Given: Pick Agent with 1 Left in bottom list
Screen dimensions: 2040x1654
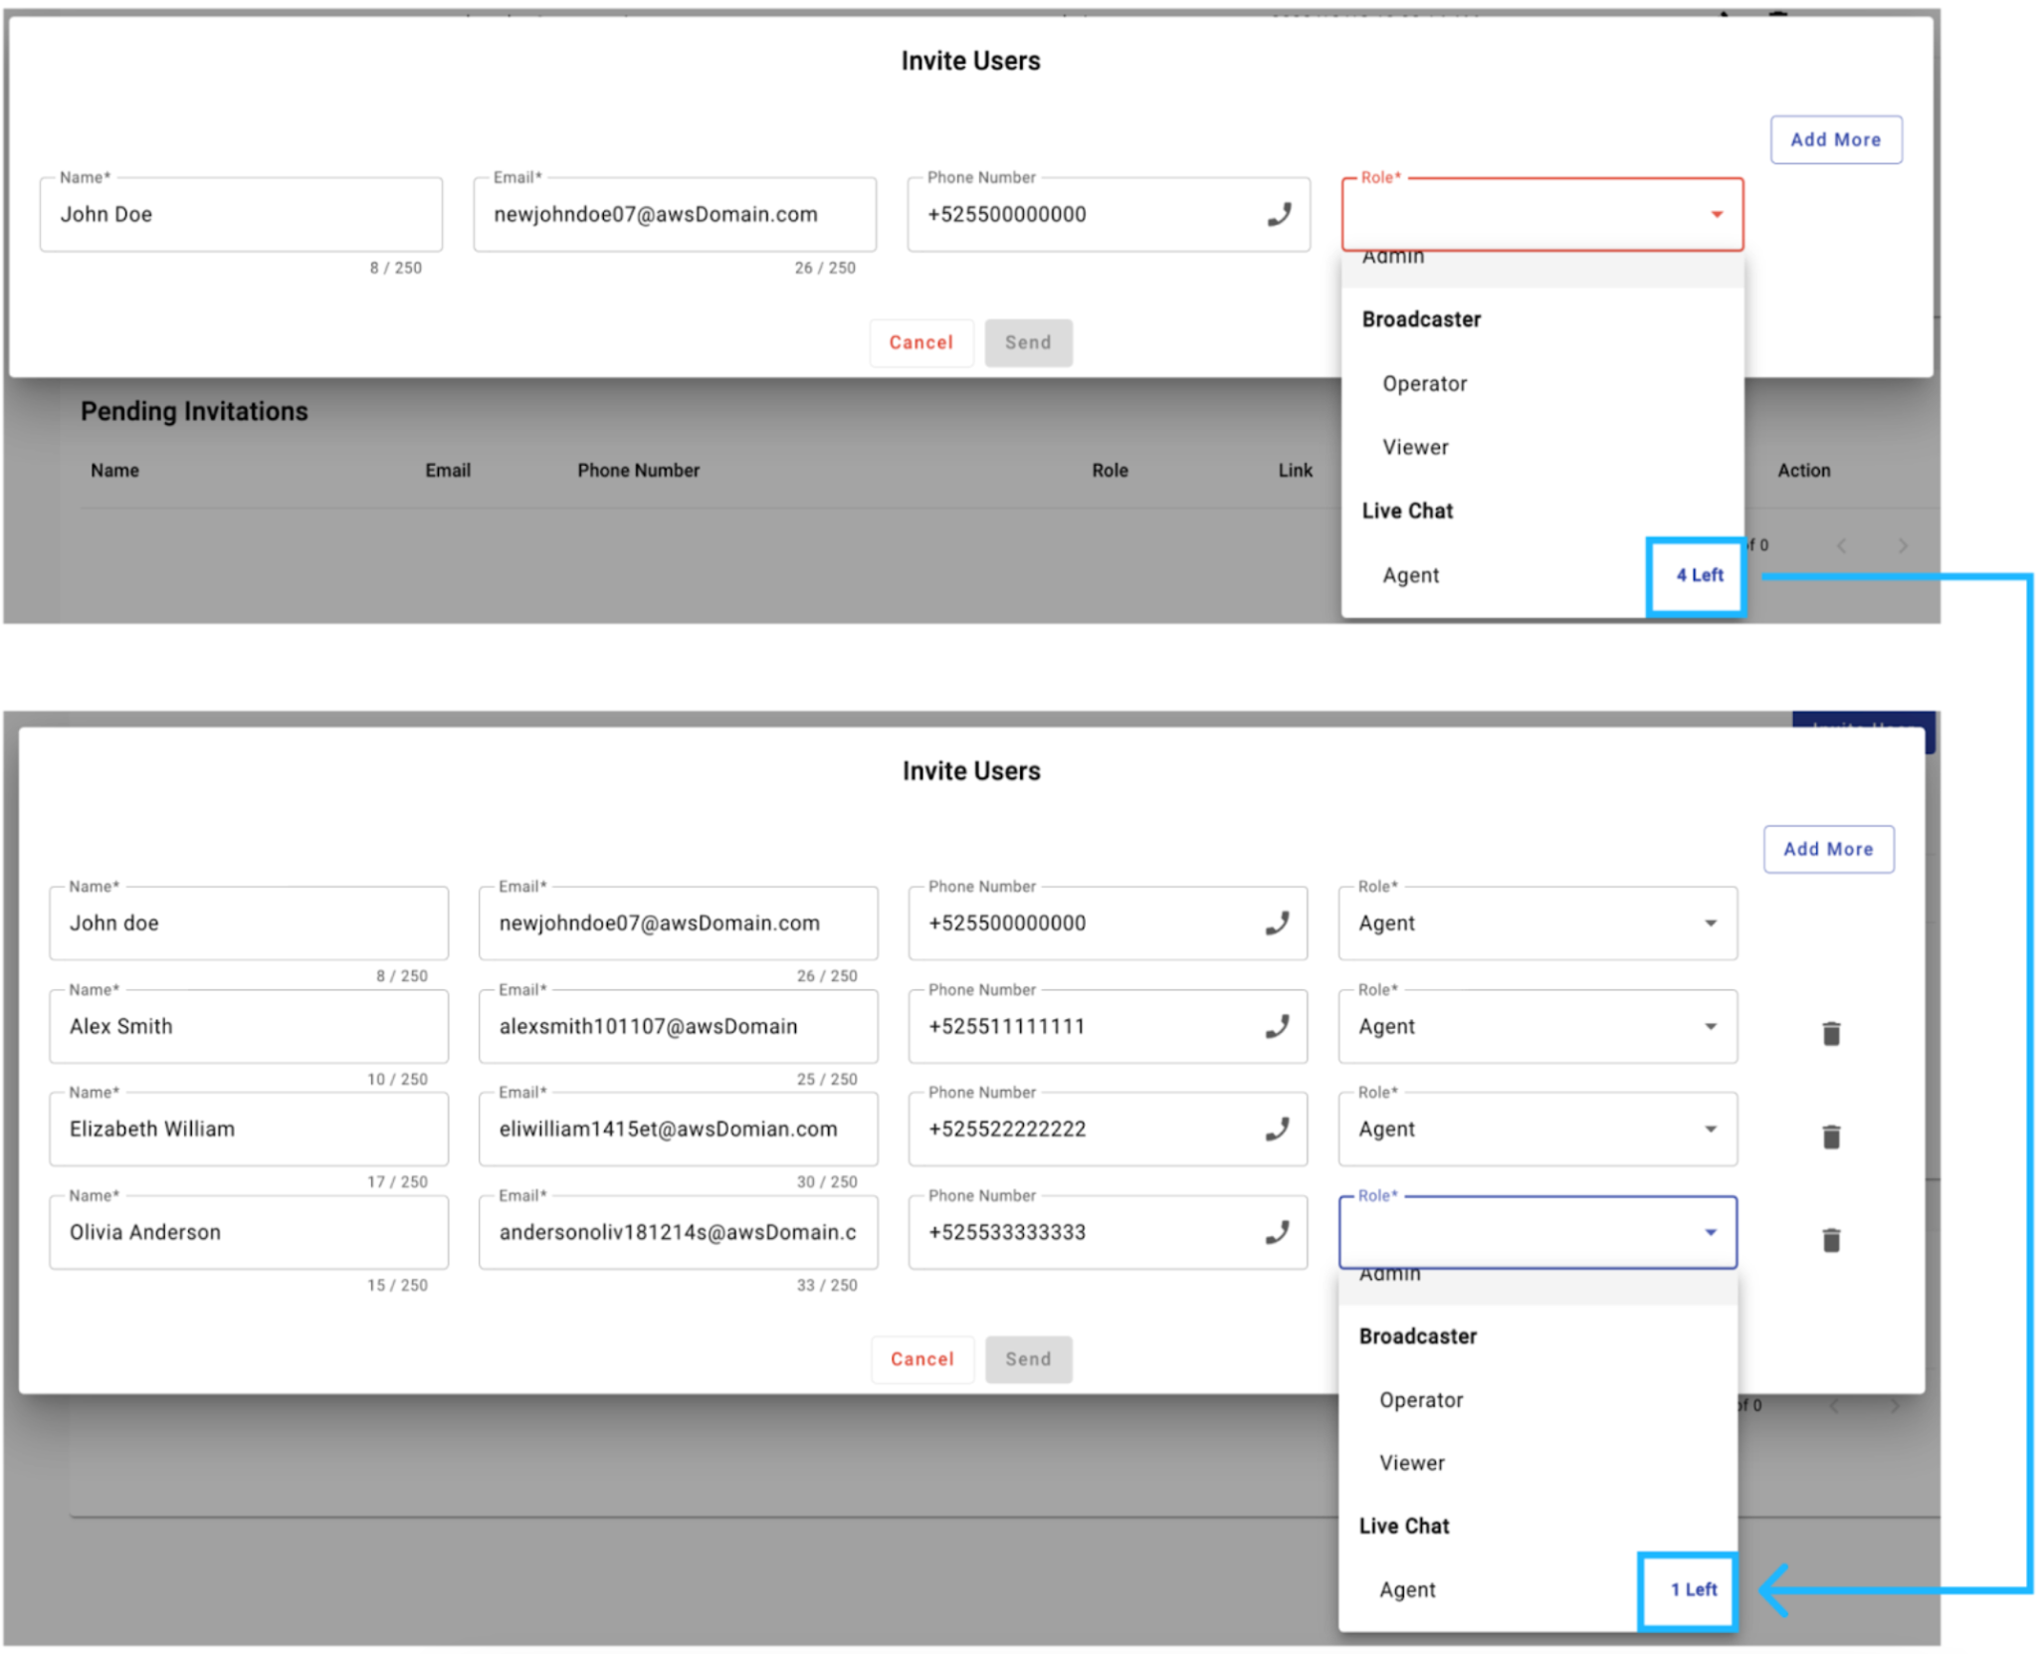Looking at the screenshot, I should coord(1409,1589).
